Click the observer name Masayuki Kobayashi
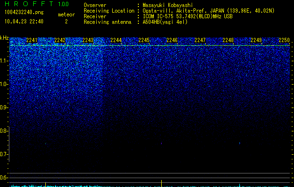The height and width of the screenshot is (187, 294). [x=168, y=5]
